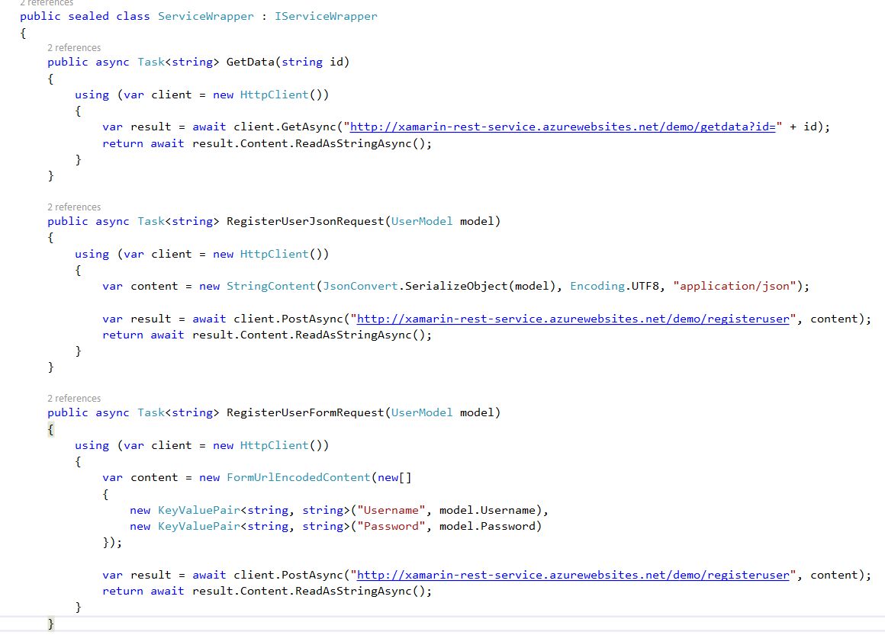Click the StringContent type name

pyautogui.click(x=271, y=286)
